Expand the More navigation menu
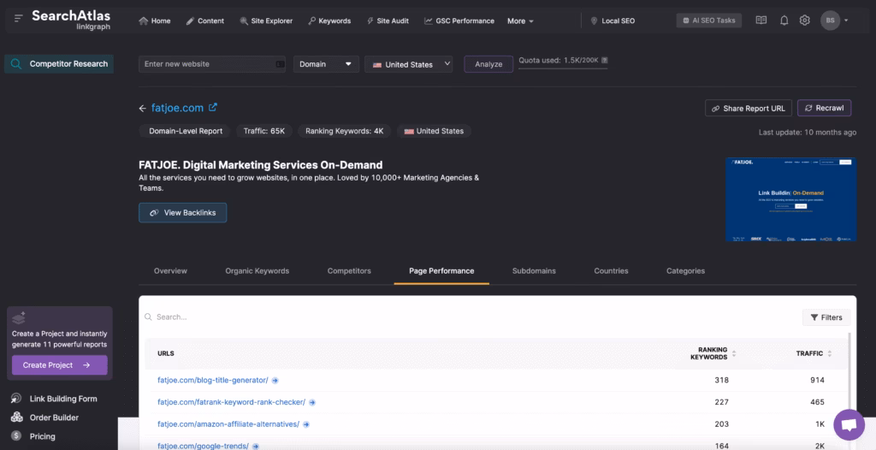The height and width of the screenshot is (450, 876). [x=520, y=21]
